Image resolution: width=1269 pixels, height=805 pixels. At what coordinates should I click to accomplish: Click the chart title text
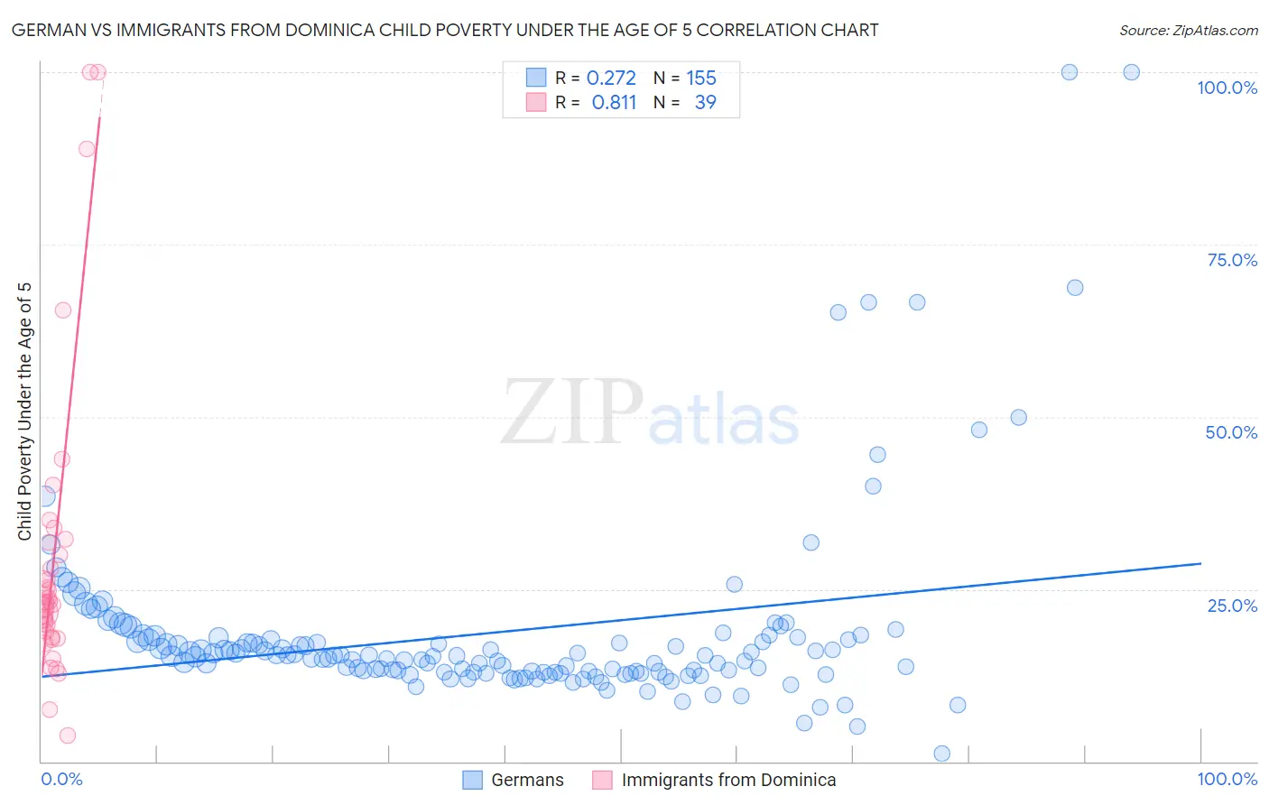445,30
